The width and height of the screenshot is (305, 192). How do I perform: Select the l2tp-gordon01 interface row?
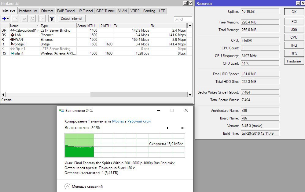coord(94,30)
